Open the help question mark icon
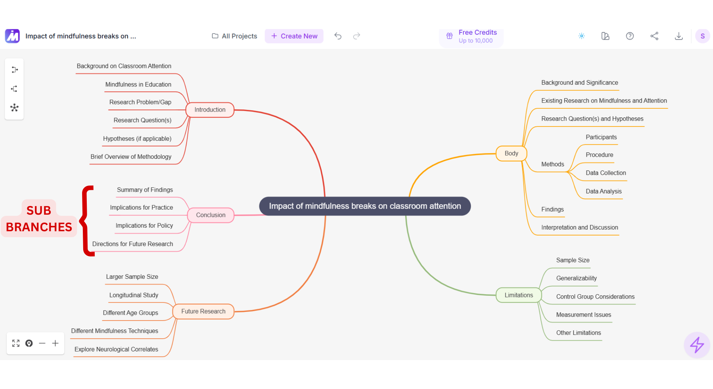This screenshot has width=713, height=389. point(630,36)
